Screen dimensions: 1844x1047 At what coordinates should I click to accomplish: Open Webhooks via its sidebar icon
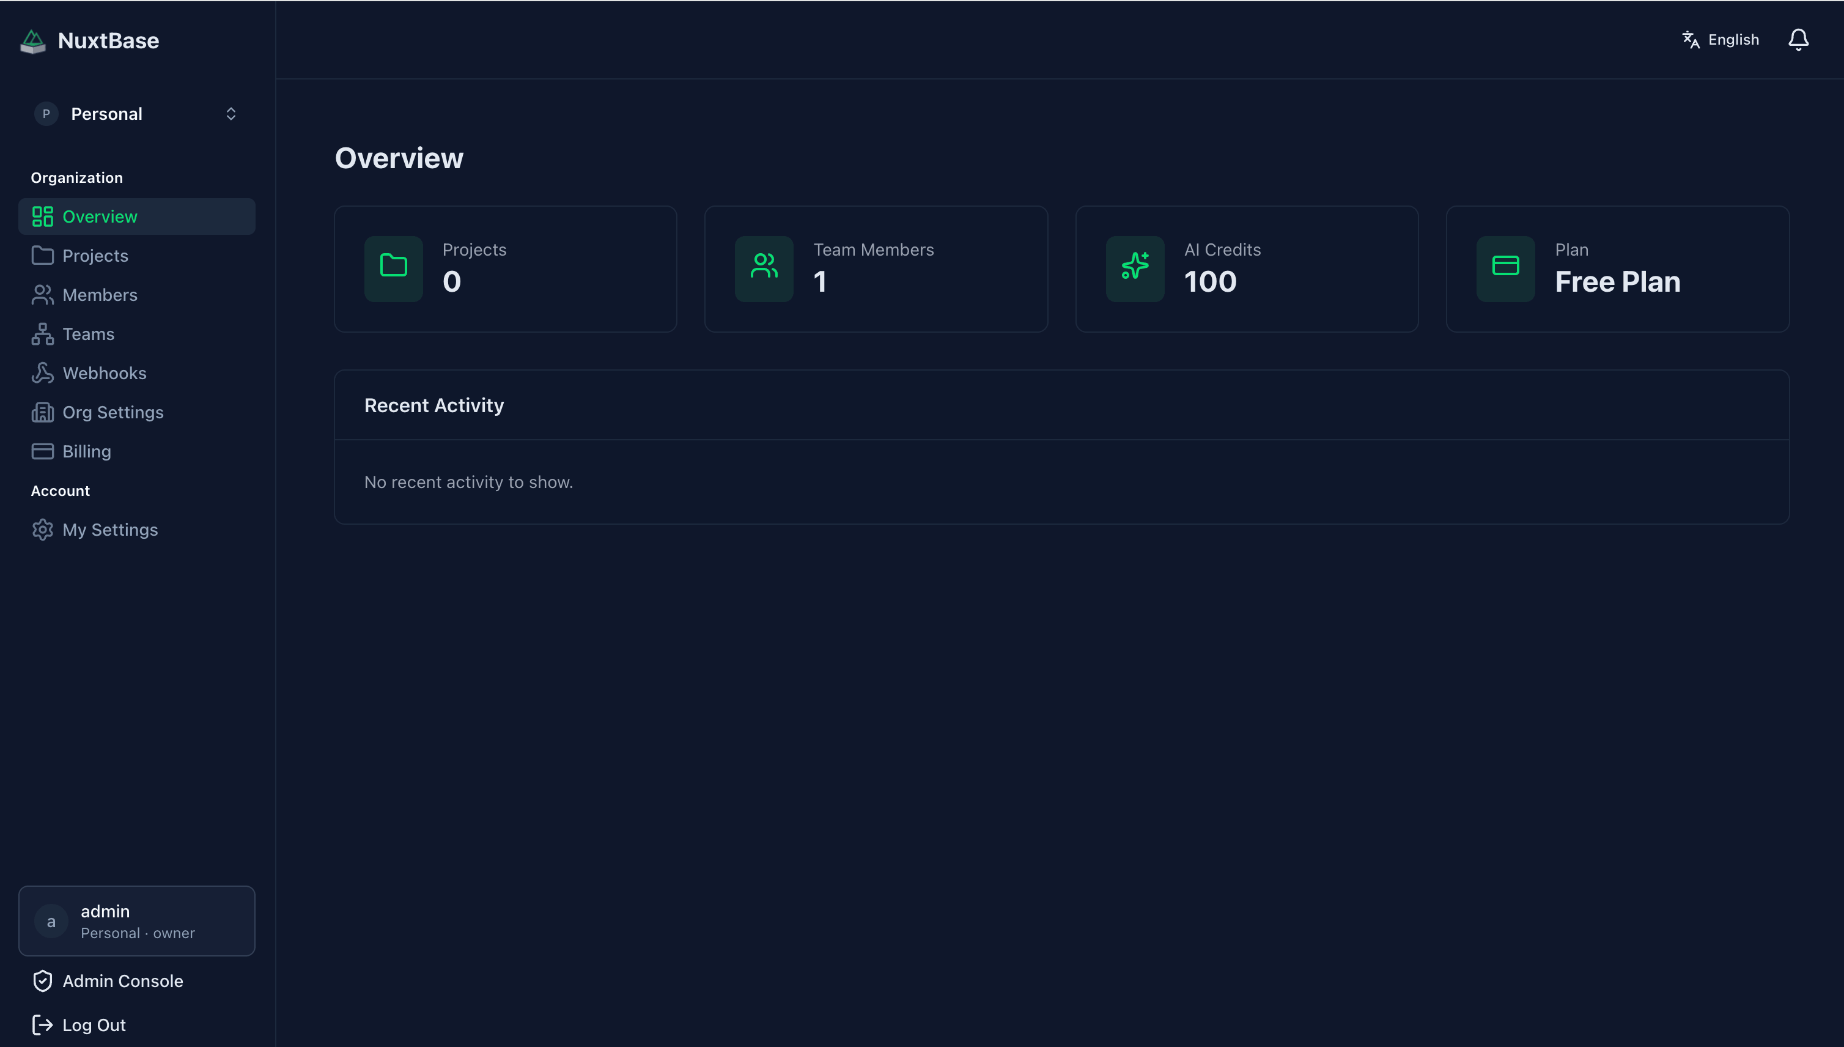coord(42,372)
